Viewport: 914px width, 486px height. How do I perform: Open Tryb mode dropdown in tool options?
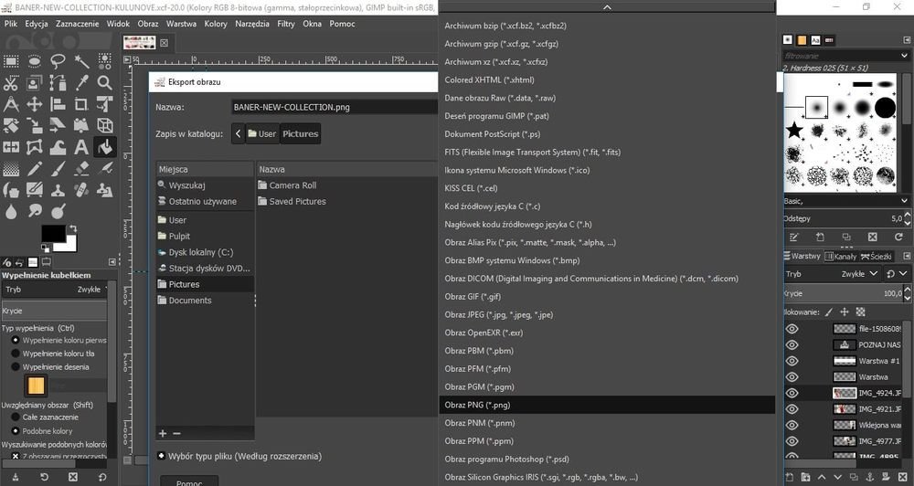coord(54,290)
